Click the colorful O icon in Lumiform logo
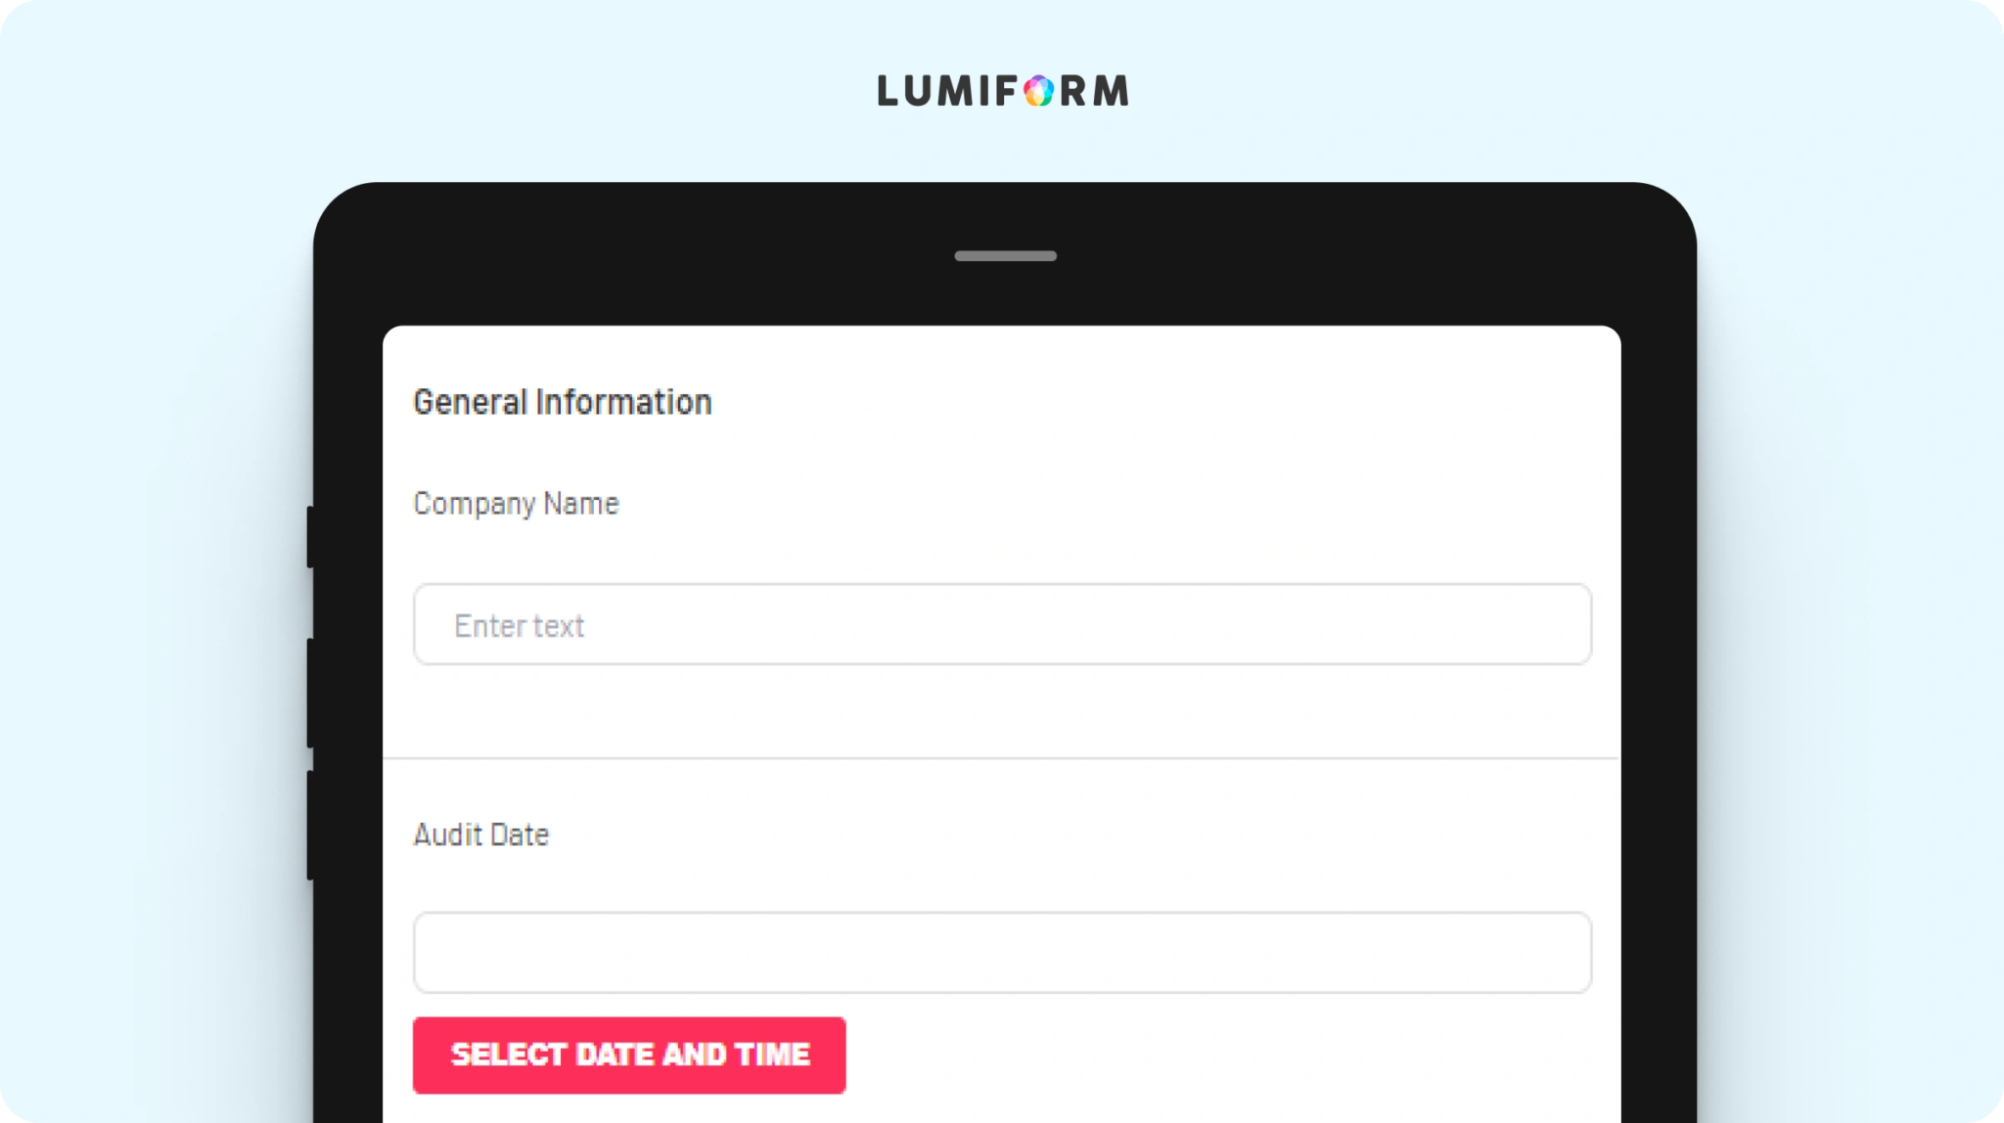 tap(1038, 91)
